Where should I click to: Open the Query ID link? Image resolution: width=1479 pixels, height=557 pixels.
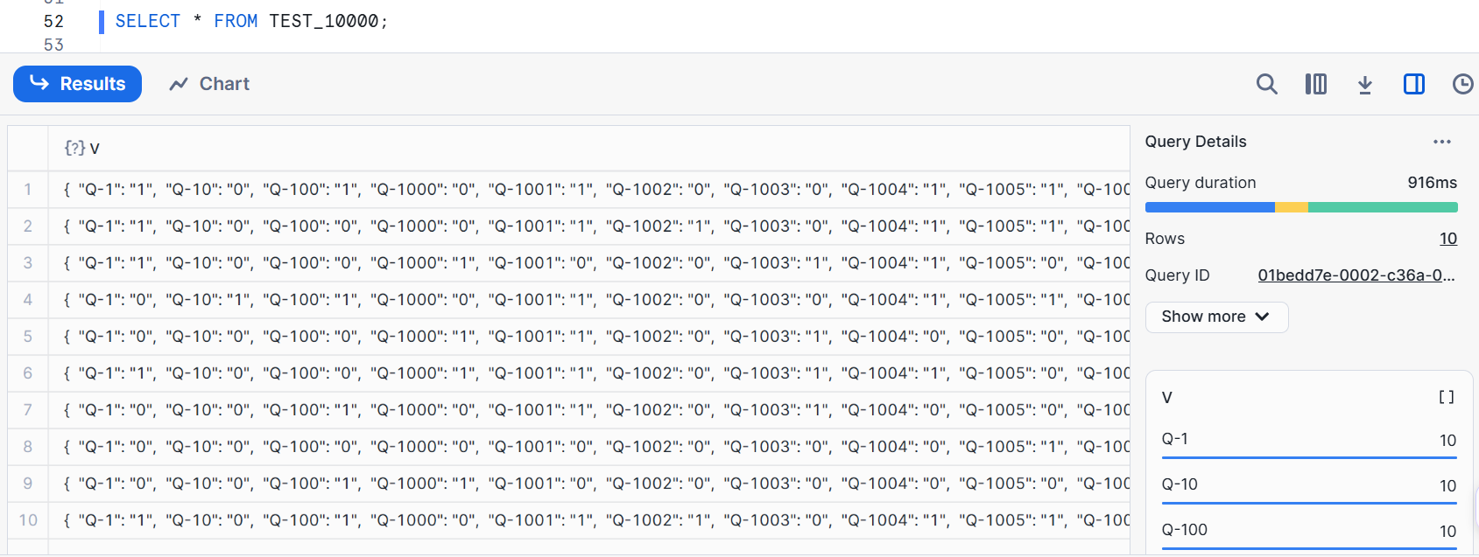(x=1356, y=275)
